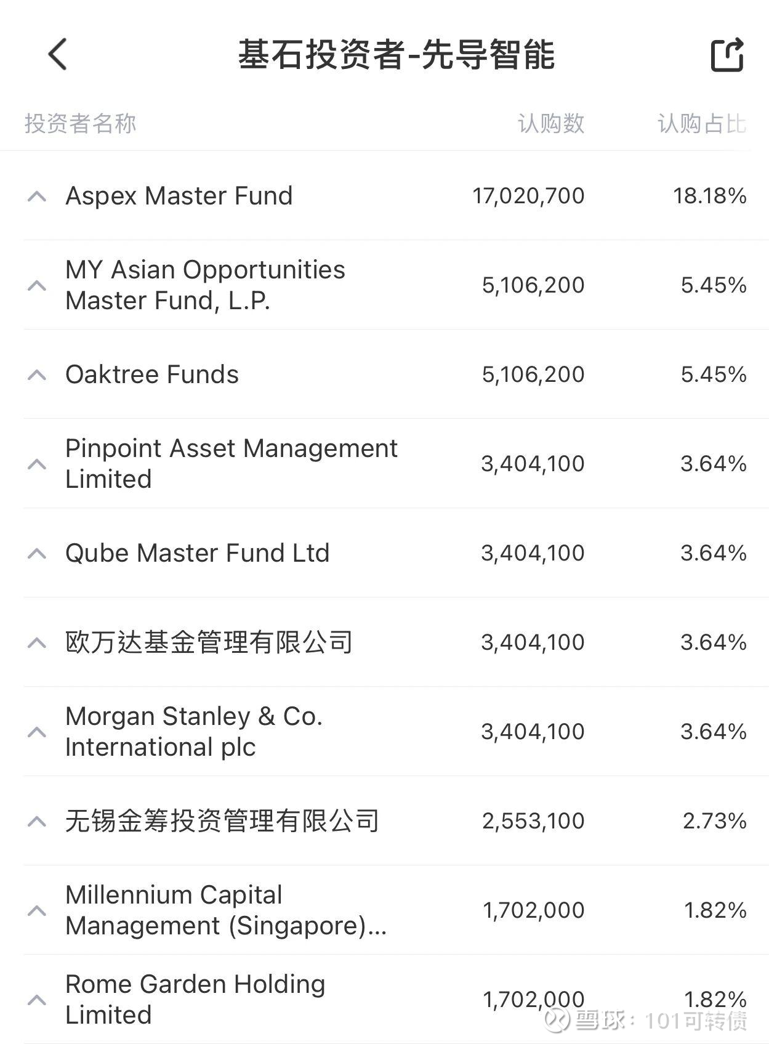Viewport: 769px width, 1044px height.
Task: Collapse the Aspex Master Fund row
Action: (x=37, y=196)
